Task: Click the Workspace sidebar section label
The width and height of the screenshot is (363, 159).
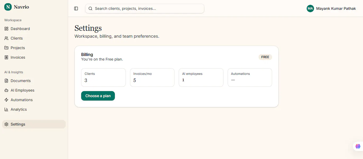Action: (x=13, y=20)
